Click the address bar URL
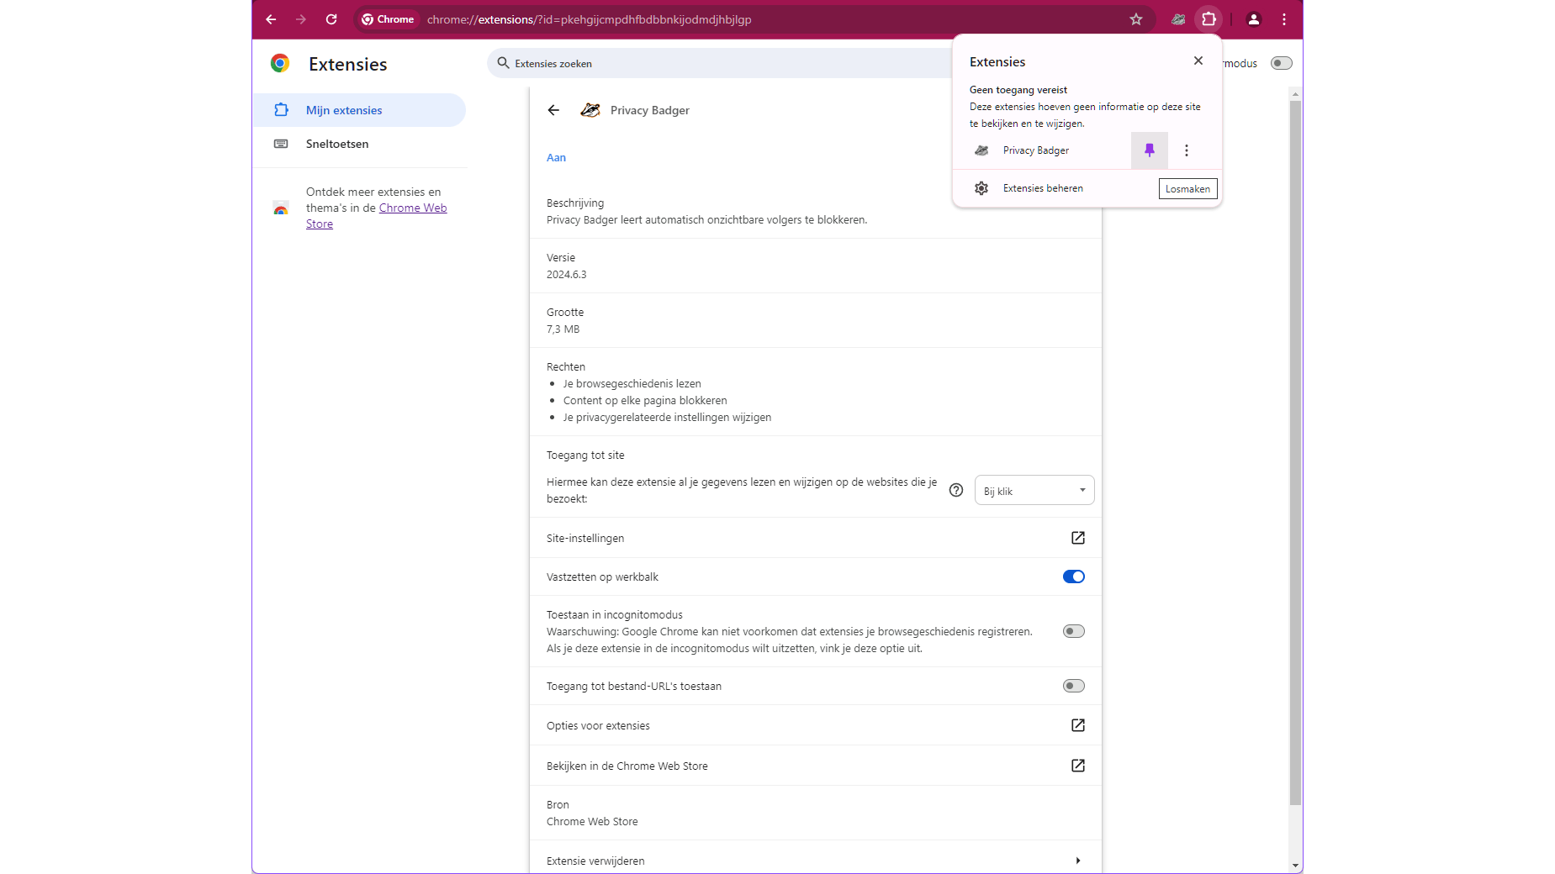 point(590,19)
